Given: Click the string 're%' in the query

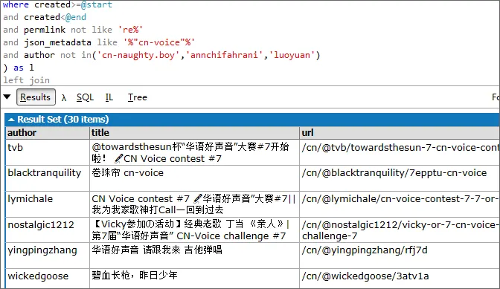Looking at the screenshot, I should tap(130, 30).
